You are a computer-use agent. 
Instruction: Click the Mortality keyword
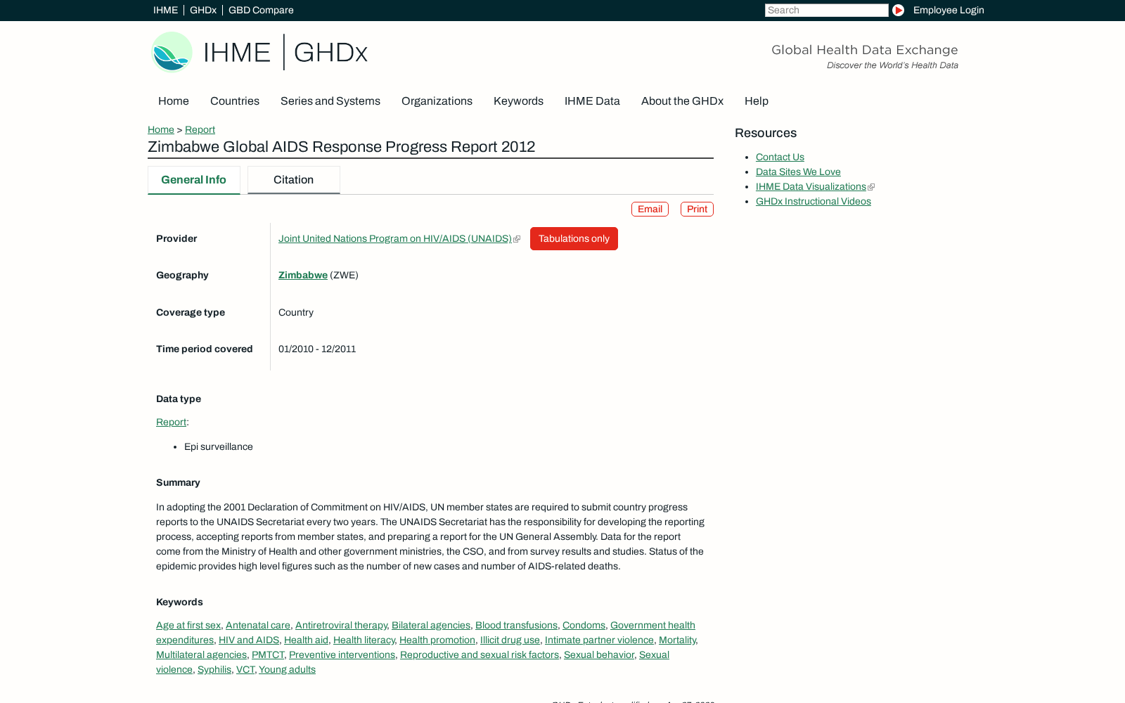coord(677,640)
